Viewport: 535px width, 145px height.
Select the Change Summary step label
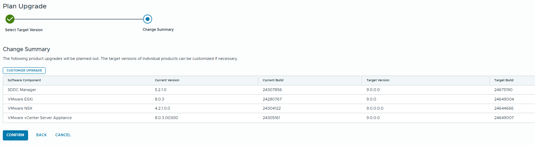[x=158, y=30]
